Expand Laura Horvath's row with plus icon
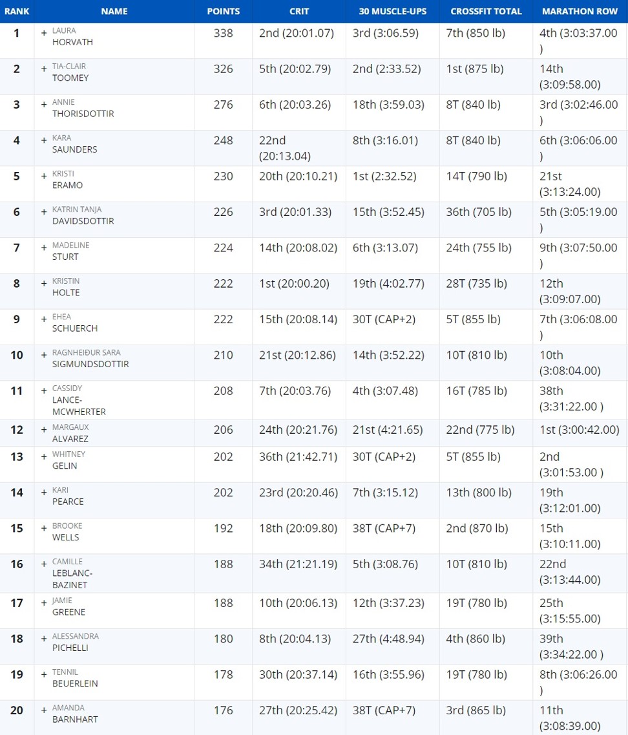 [x=43, y=33]
